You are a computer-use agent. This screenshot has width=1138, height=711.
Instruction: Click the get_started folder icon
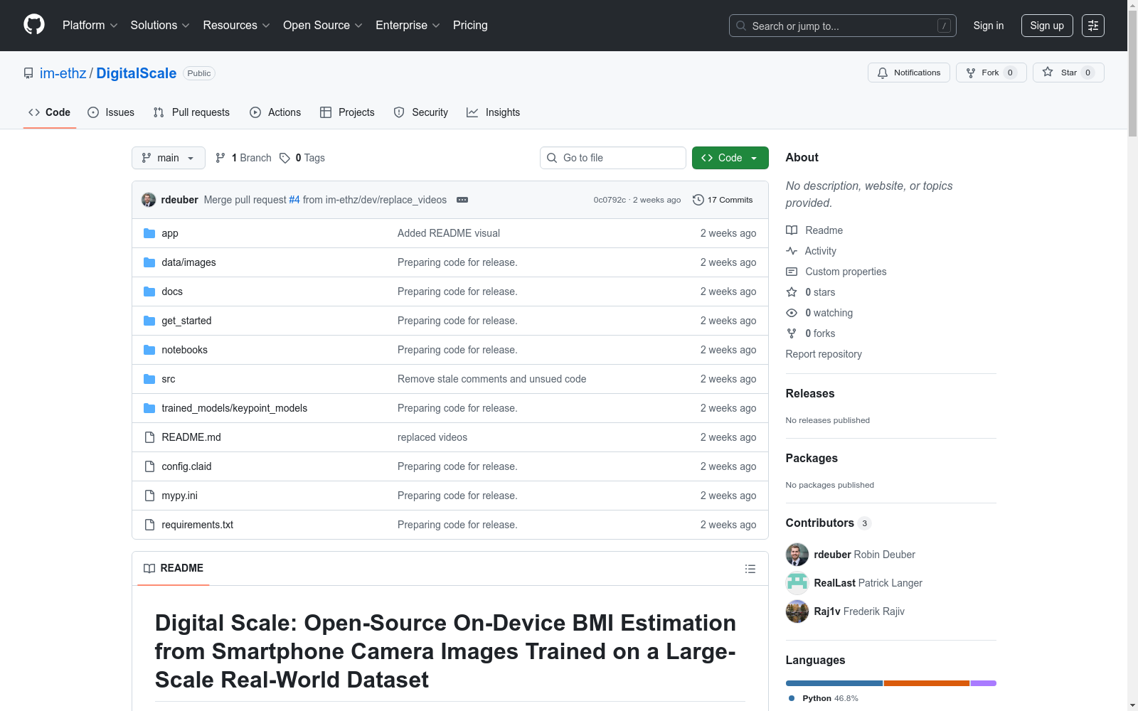(x=149, y=321)
